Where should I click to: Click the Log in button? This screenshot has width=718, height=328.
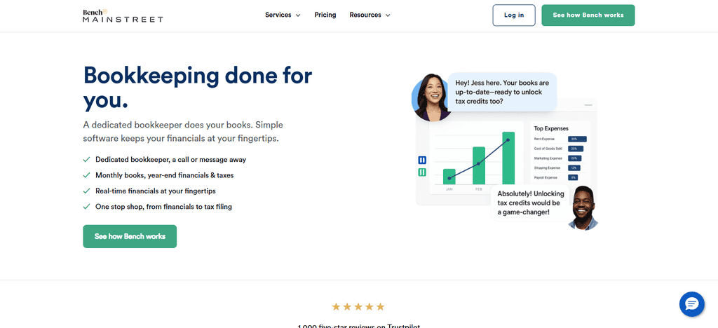tap(514, 15)
